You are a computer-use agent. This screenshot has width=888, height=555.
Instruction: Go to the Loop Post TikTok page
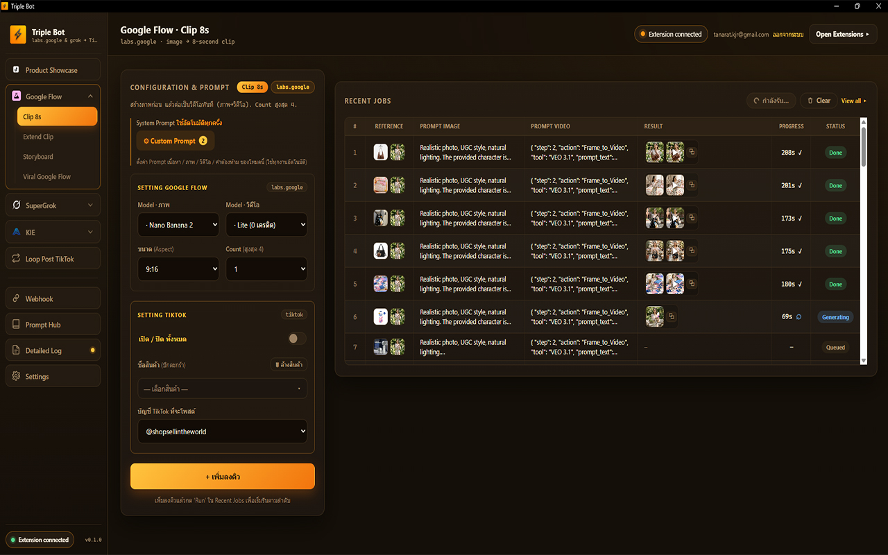53,259
